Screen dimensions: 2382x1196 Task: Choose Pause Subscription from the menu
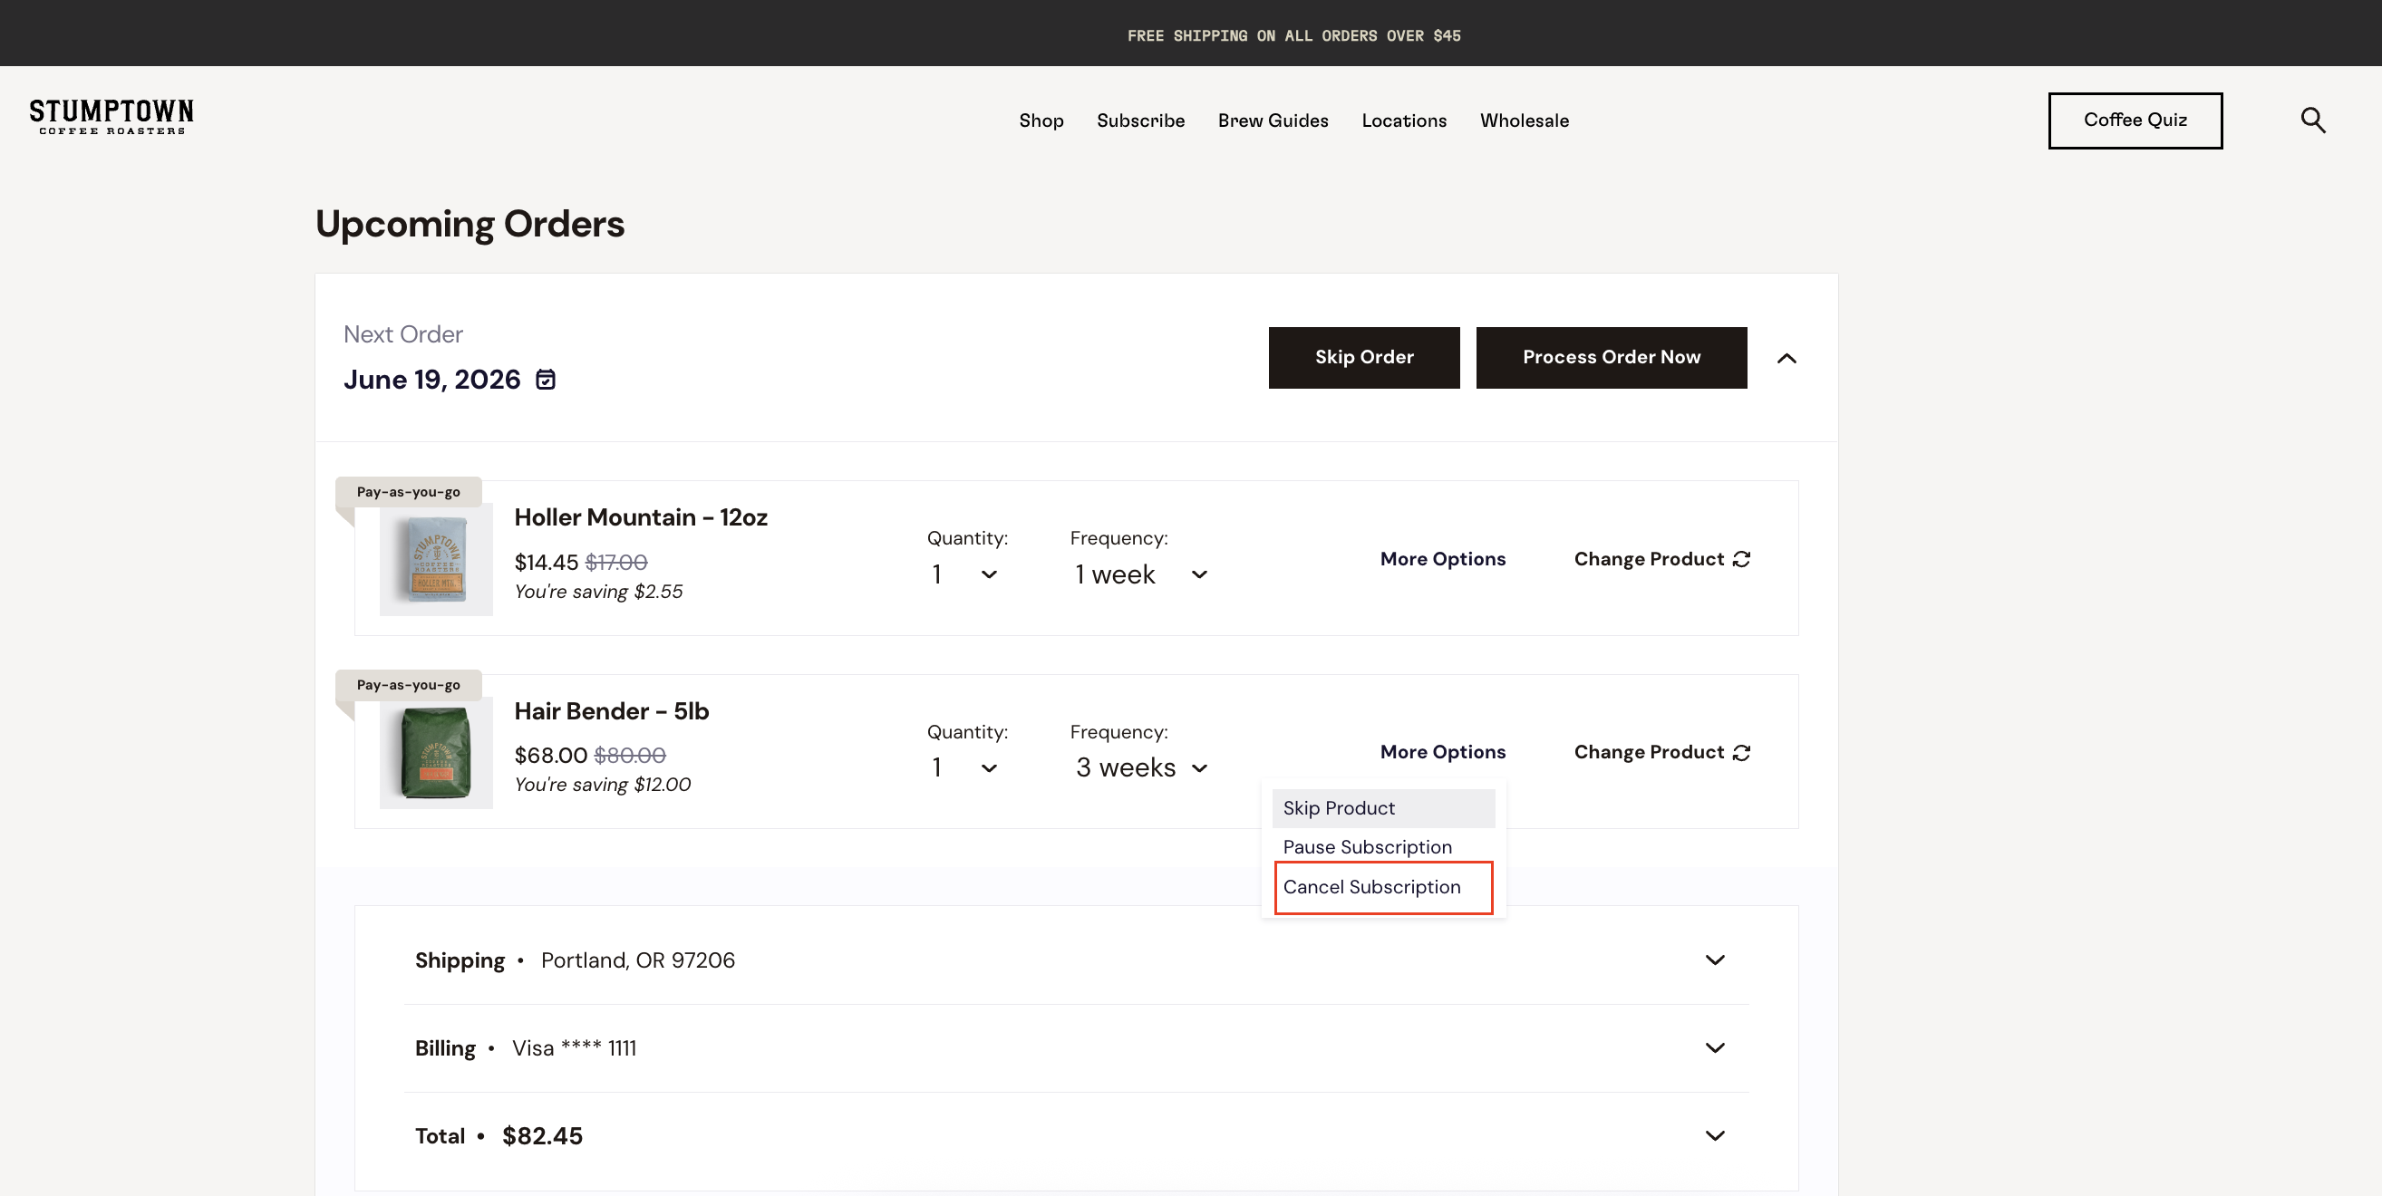[x=1383, y=847]
